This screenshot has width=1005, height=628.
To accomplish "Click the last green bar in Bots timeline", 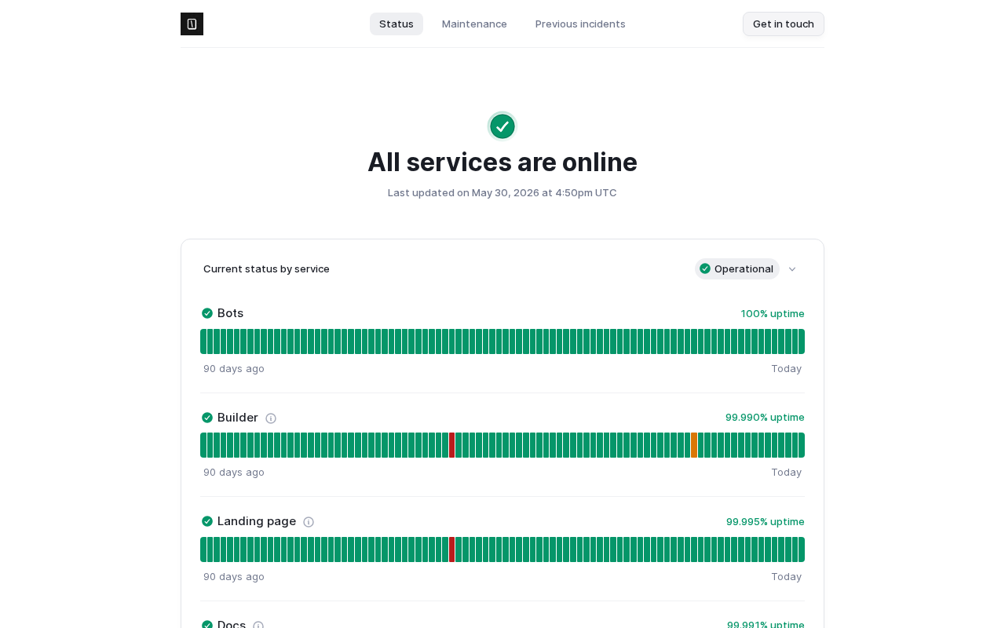I will tap(802, 341).
